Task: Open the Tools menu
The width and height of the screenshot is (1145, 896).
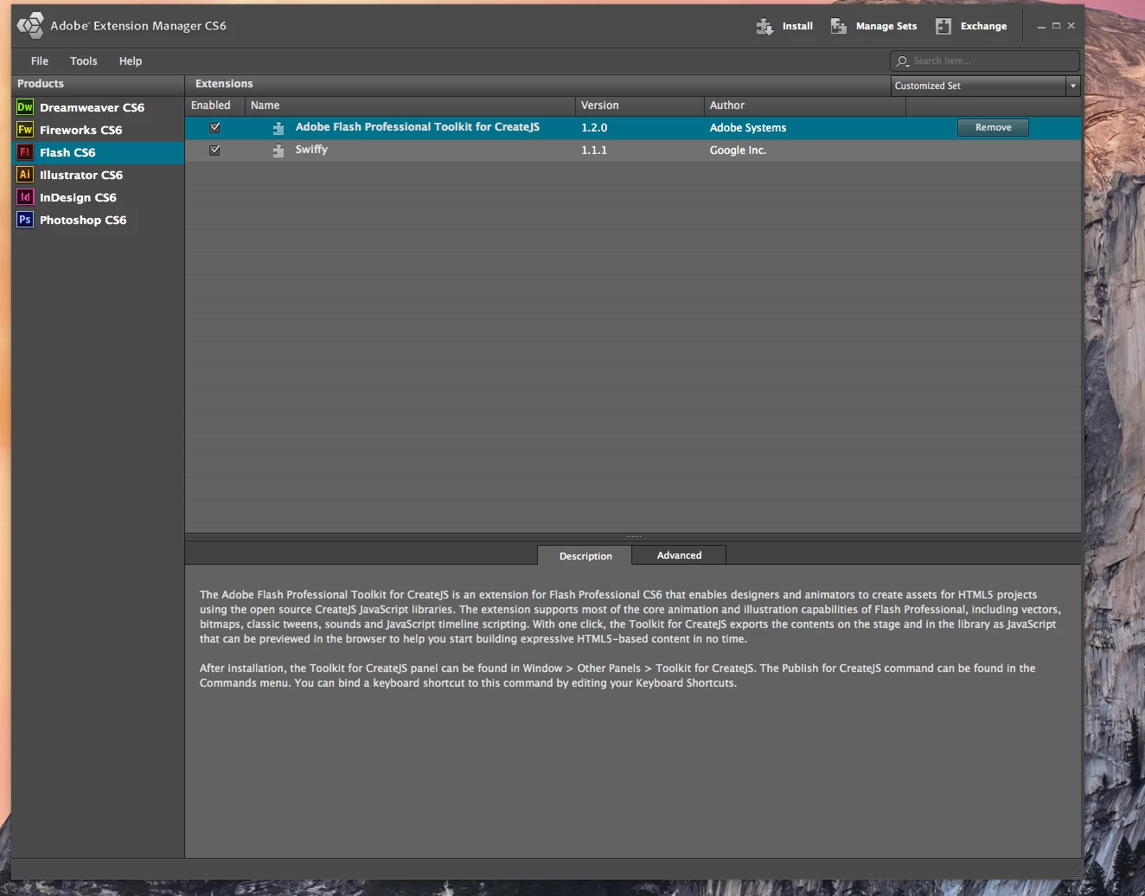Action: tap(84, 61)
